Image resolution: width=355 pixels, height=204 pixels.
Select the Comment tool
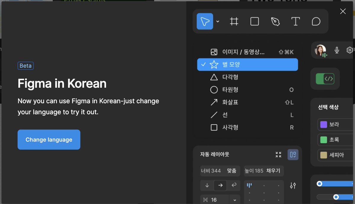coord(316,21)
